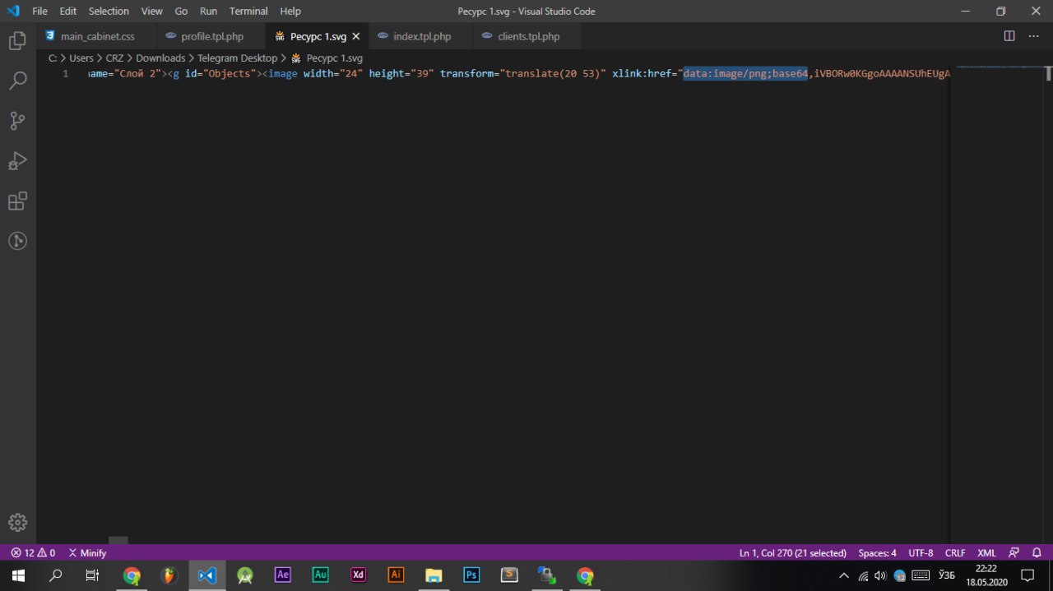Open the Run and Debug view
This screenshot has height=591, width=1053.
[17, 160]
